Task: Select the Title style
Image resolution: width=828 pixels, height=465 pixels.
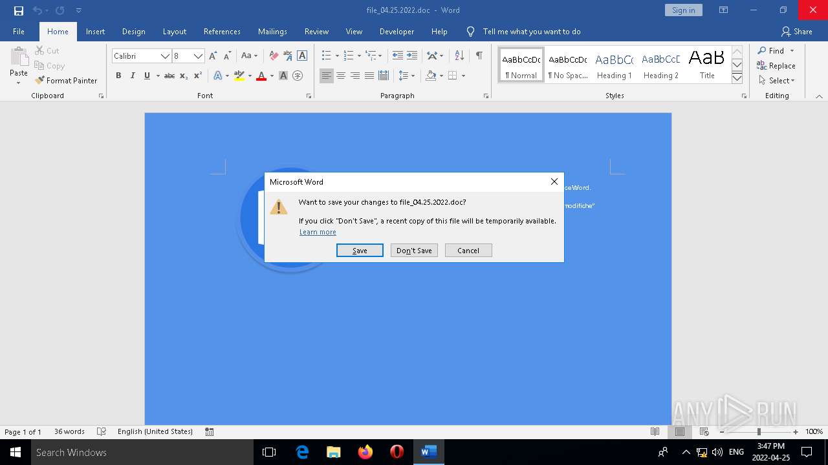Action: pyautogui.click(x=707, y=65)
